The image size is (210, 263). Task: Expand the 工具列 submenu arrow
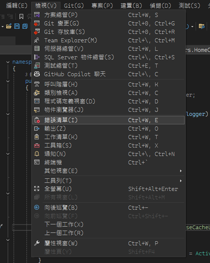[x=181, y=181]
